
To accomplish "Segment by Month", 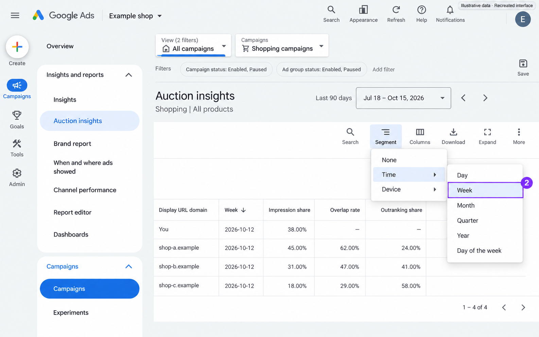I will pyautogui.click(x=485, y=206).
